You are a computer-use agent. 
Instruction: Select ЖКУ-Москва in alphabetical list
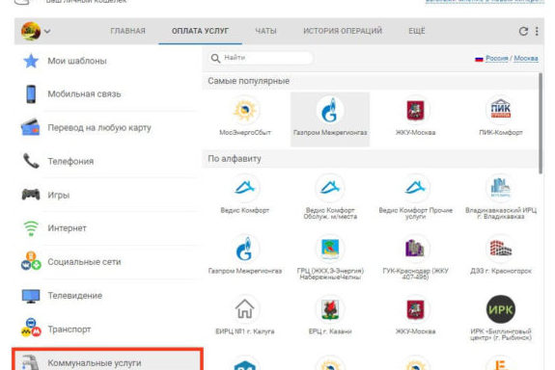(x=416, y=309)
